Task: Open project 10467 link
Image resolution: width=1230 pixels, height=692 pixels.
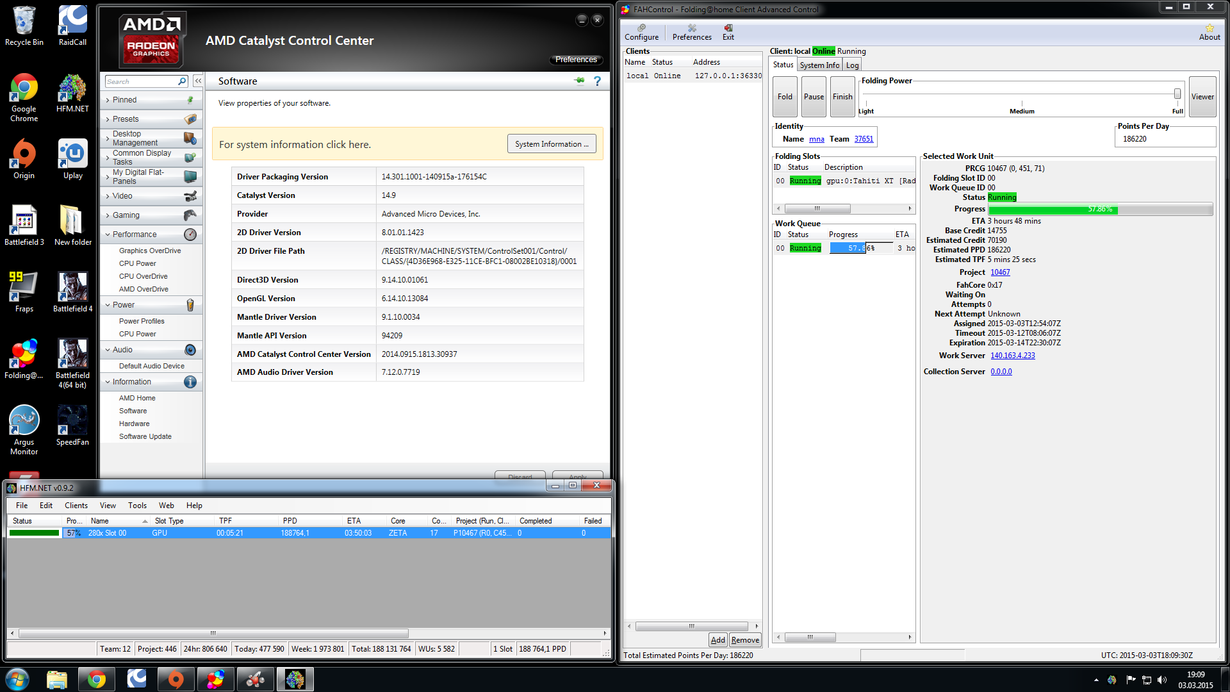Action: pyautogui.click(x=1000, y=272)
